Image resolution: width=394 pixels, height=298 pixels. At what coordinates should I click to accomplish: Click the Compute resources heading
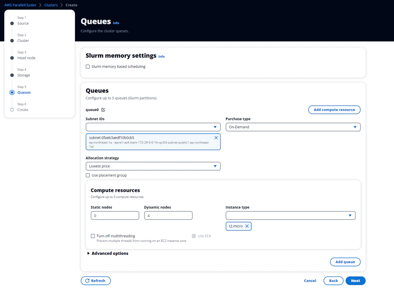tap(115, 190)
